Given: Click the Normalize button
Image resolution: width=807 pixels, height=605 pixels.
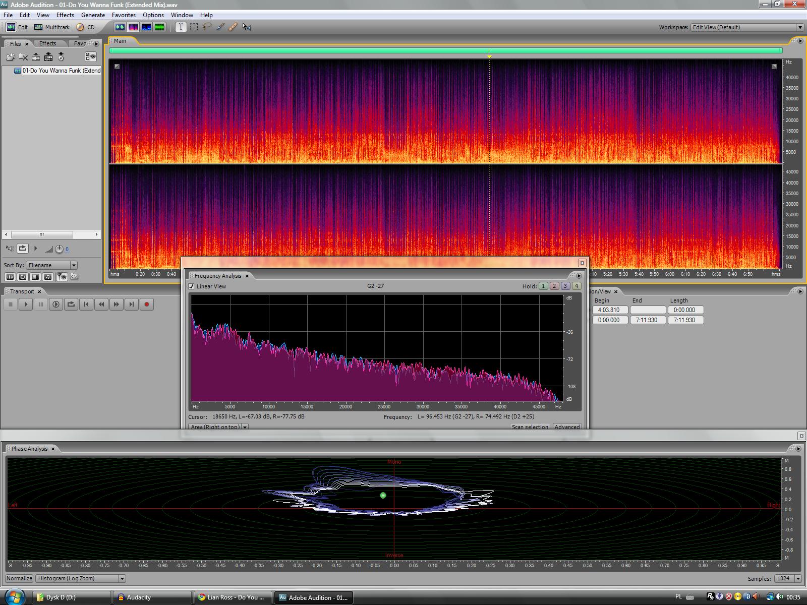Looking at the screenshot, I should tap(19, 578).
